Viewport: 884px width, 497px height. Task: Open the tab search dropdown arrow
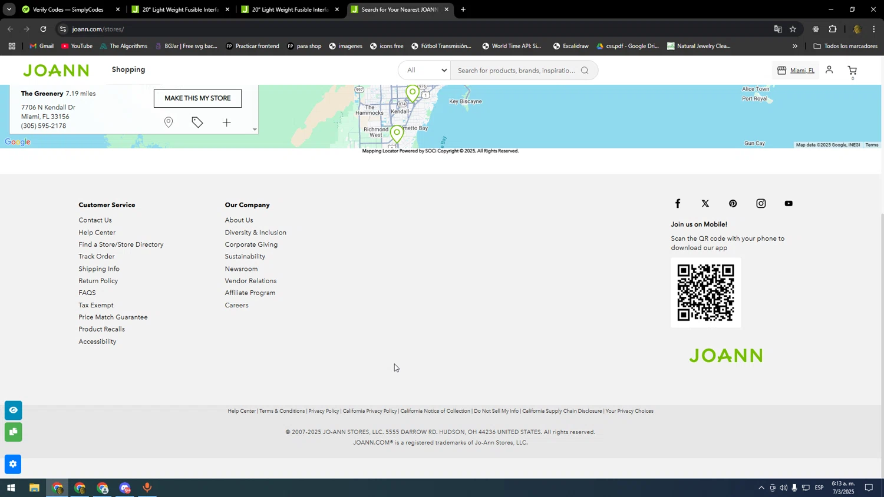click(x=9, y=9)
